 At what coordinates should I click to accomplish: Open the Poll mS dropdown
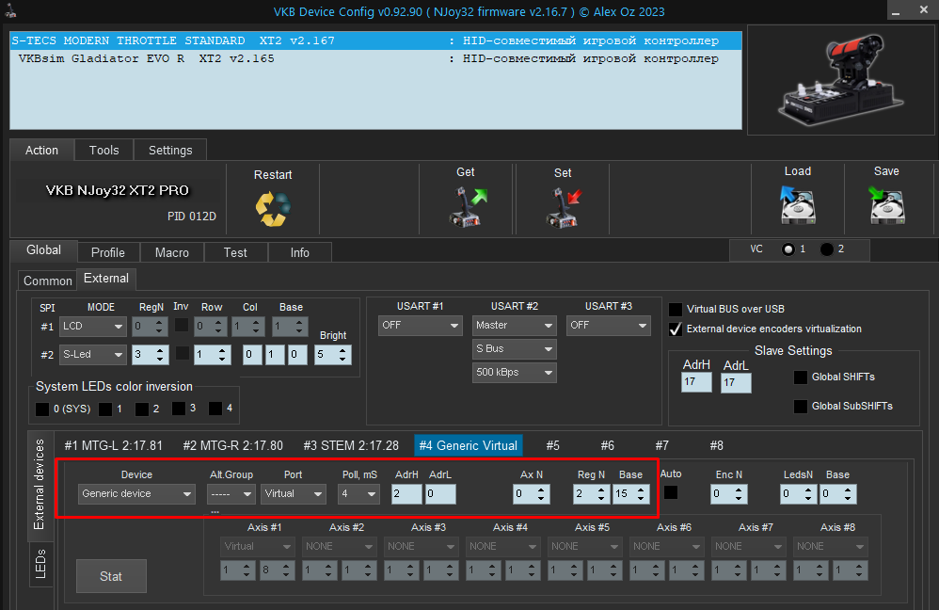358,494
